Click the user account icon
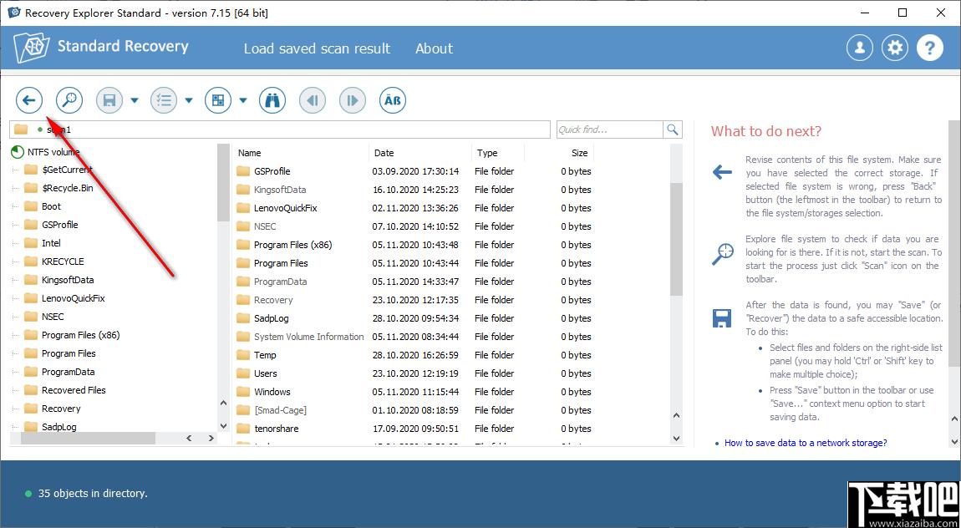Screen dimensions: 961x528 click(x=859, y=48)
